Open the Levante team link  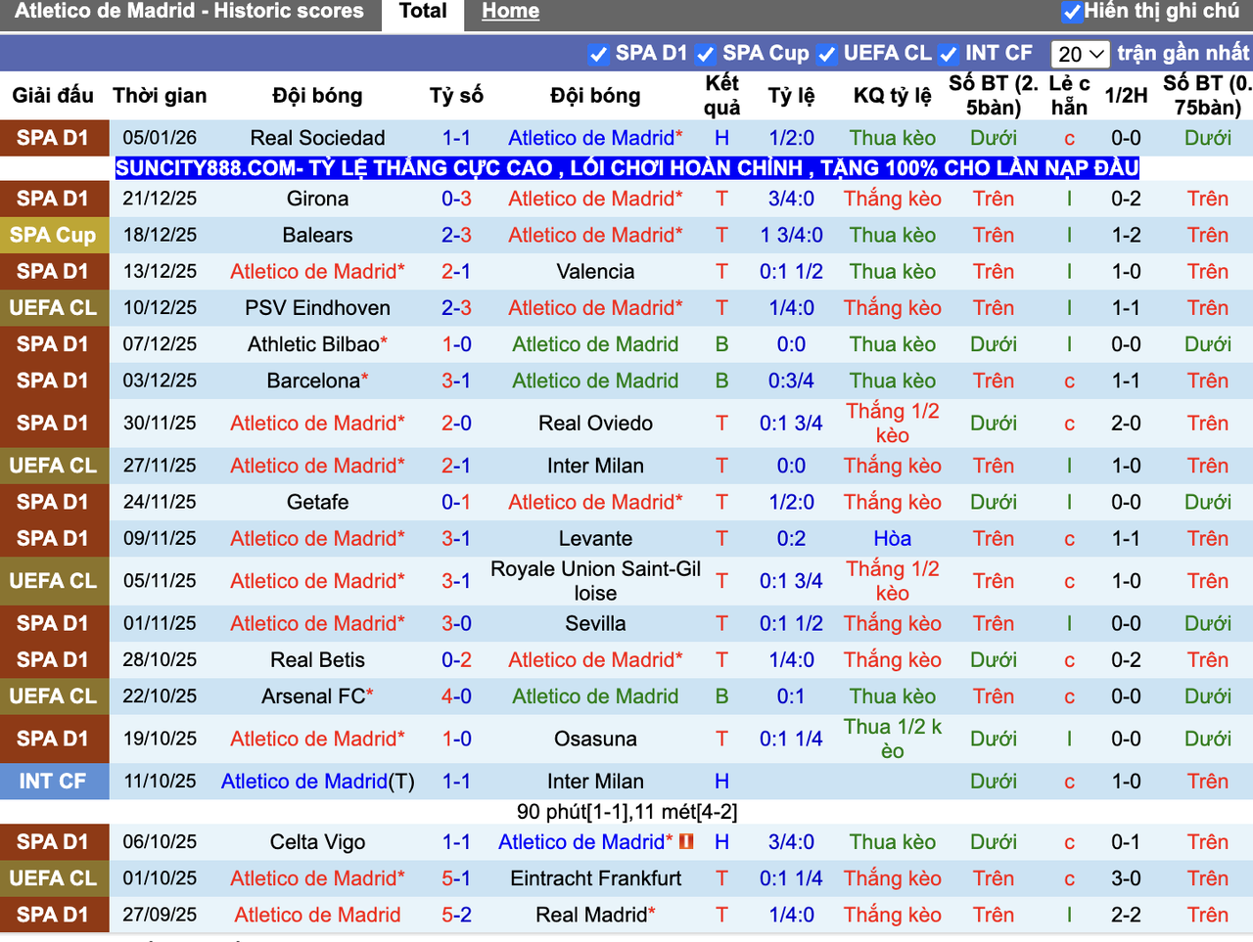pos(595,539)
